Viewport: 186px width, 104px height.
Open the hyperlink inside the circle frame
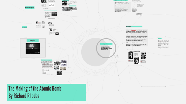[x=106, y=48]
